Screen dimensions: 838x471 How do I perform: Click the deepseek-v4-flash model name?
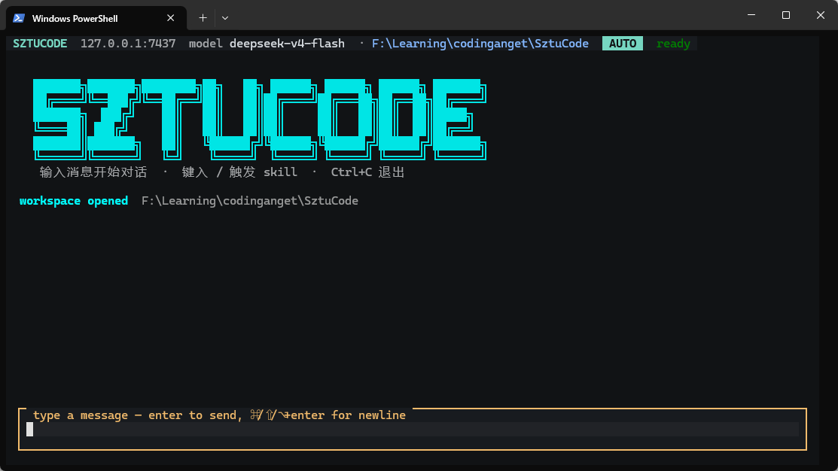pos(287,43)
